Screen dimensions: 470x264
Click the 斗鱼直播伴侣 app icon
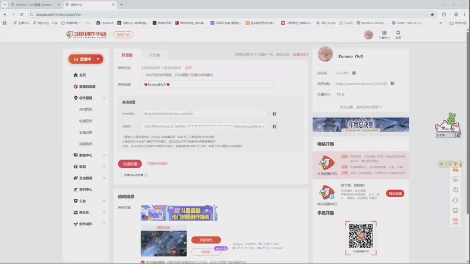click(x=327, y=163)
